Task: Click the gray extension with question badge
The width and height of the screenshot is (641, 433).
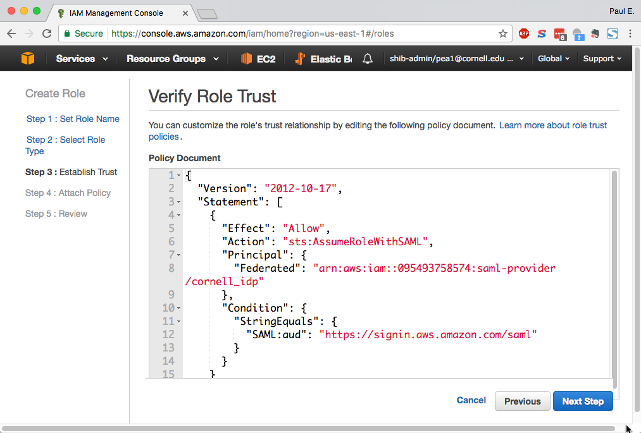Action: (578, 34)
